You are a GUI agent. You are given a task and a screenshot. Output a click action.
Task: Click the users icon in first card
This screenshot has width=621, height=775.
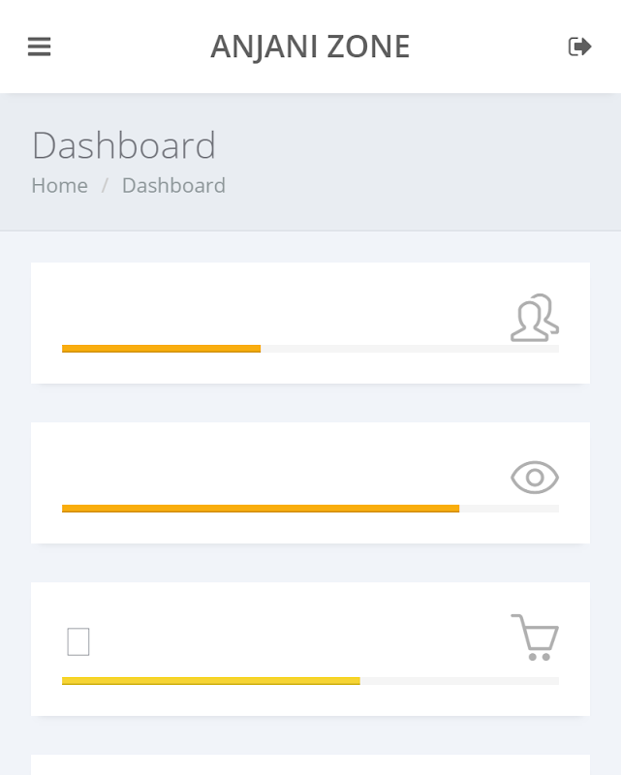coord(535,318)
